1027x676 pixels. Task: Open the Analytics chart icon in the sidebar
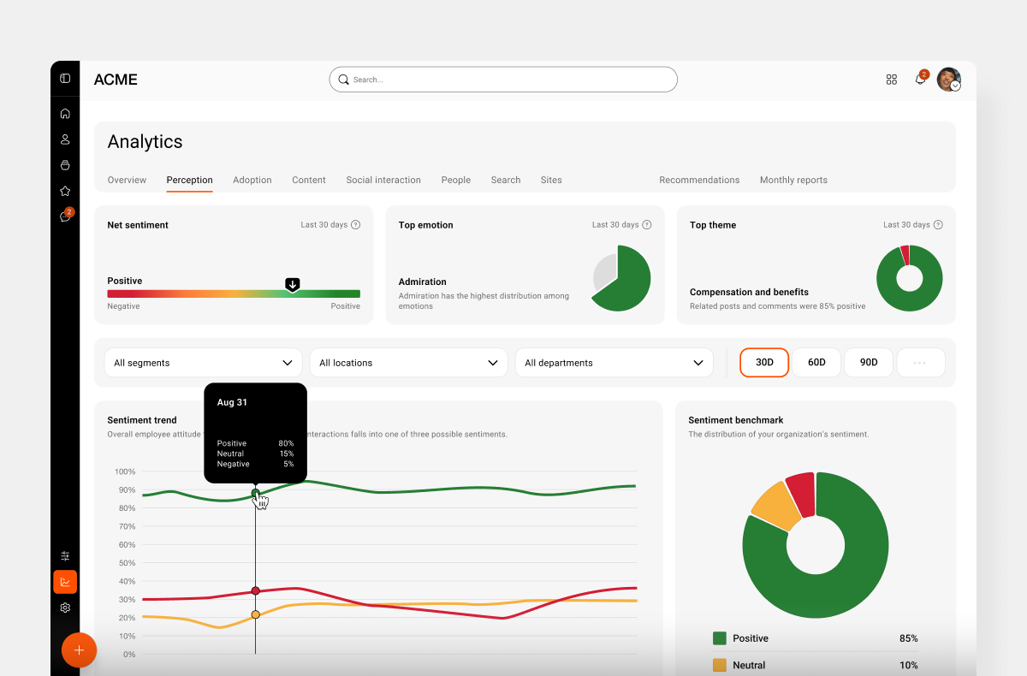click(64, 582)
